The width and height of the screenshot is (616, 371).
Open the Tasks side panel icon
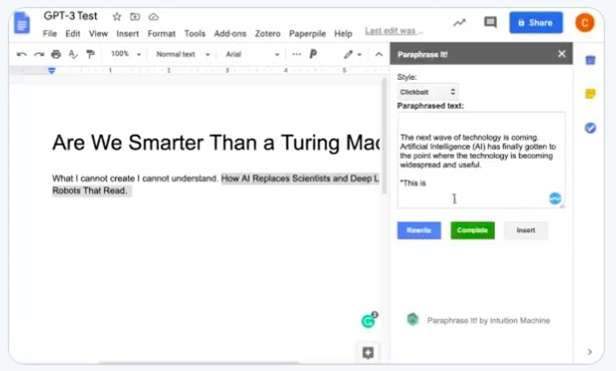590,128
